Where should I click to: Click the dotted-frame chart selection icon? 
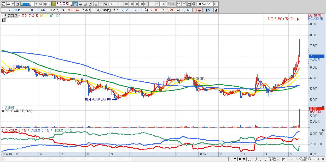point(278,159)
